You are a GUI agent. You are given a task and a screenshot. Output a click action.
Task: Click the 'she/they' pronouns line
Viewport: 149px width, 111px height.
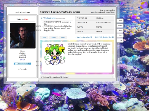point(22,53)
